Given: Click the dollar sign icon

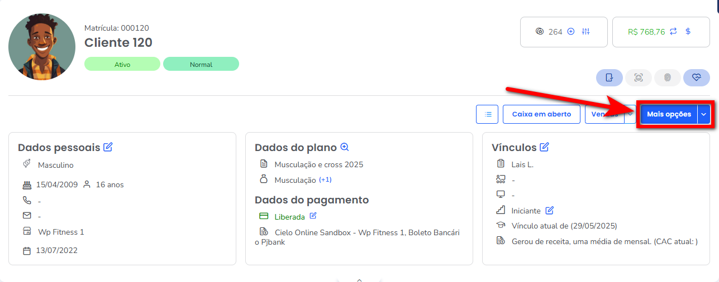Looking at the screenshot, I should pyautogui.click(x=688, y=32).
